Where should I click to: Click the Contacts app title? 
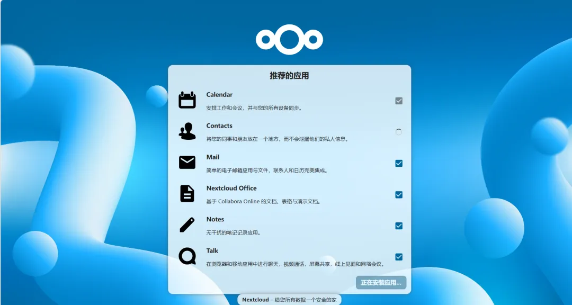pos(219,125)
